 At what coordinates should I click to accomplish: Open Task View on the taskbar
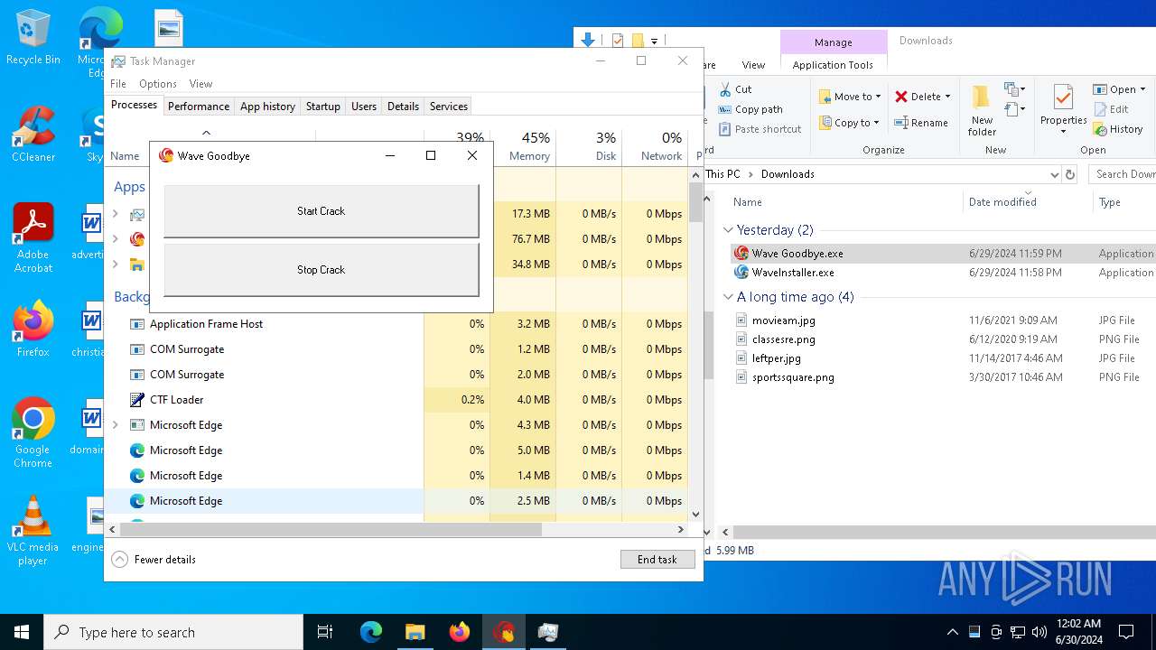(x=325, y=632)
